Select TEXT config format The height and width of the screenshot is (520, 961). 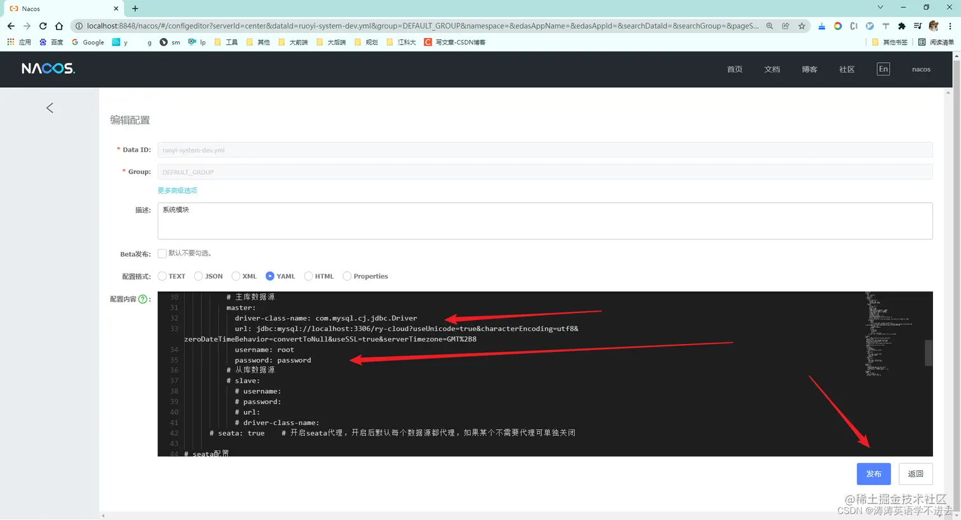(x=162, y=276)
